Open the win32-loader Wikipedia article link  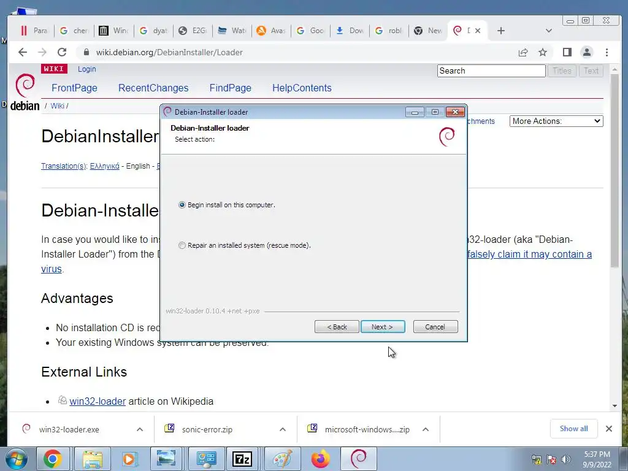[98, 401]
